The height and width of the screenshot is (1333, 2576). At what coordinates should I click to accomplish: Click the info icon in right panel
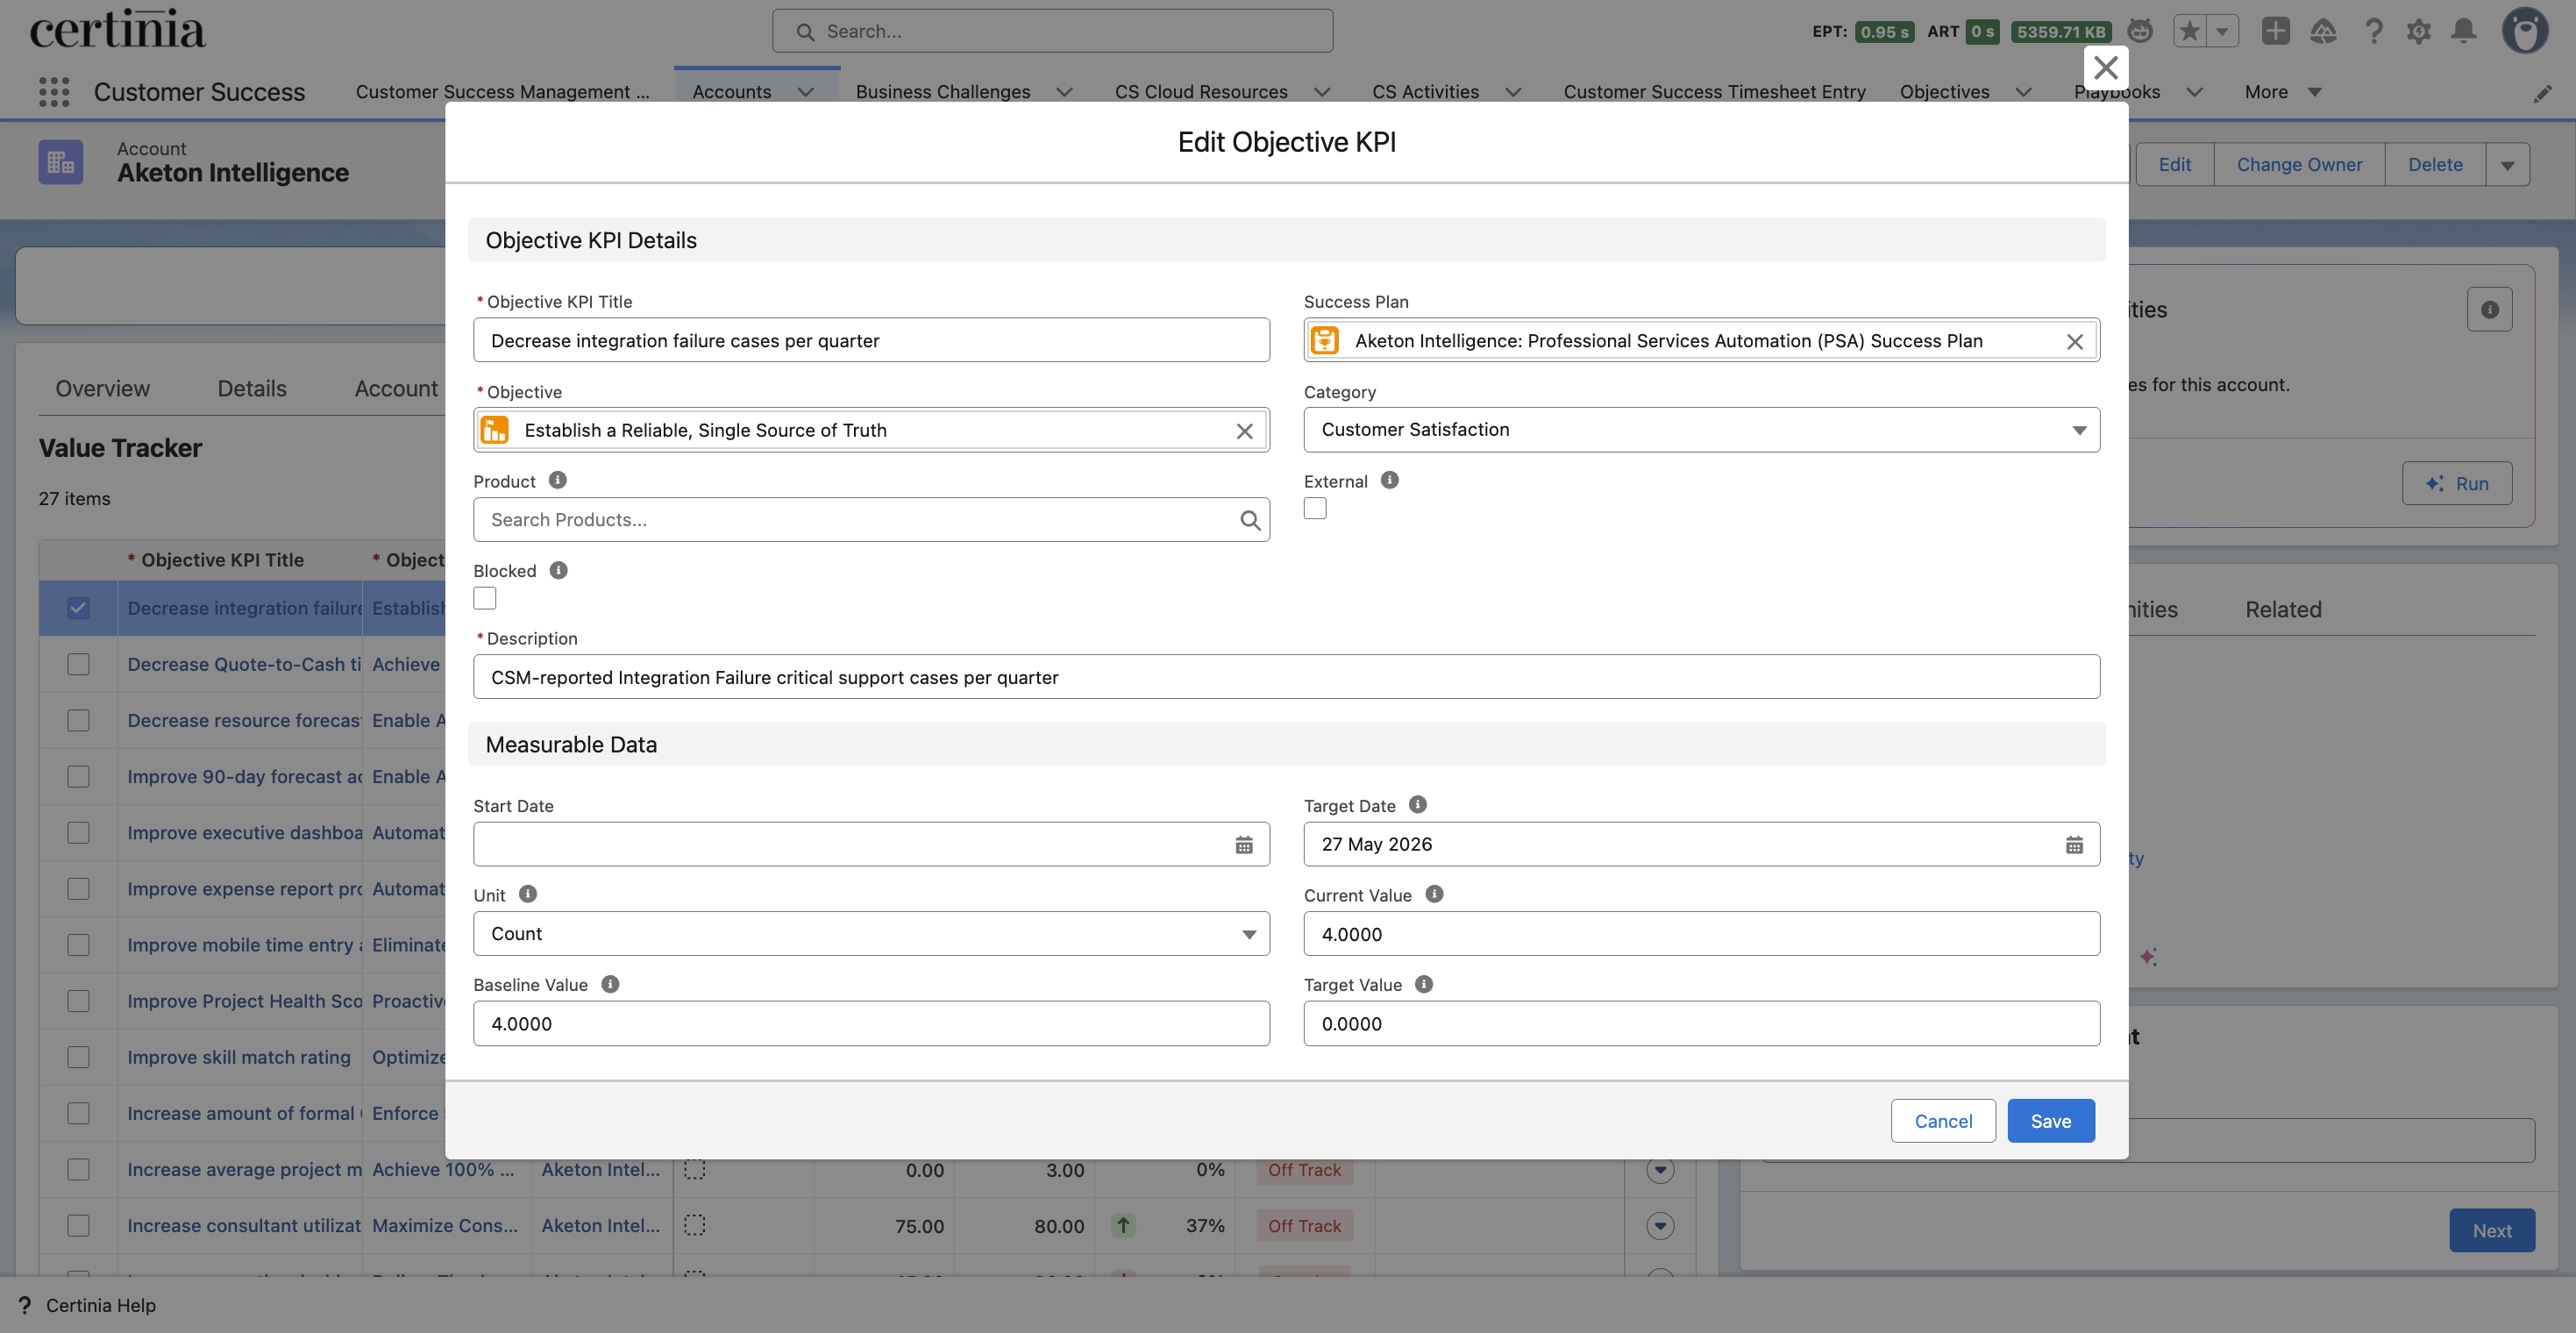pyautogui.click(x=2490, y=310)
